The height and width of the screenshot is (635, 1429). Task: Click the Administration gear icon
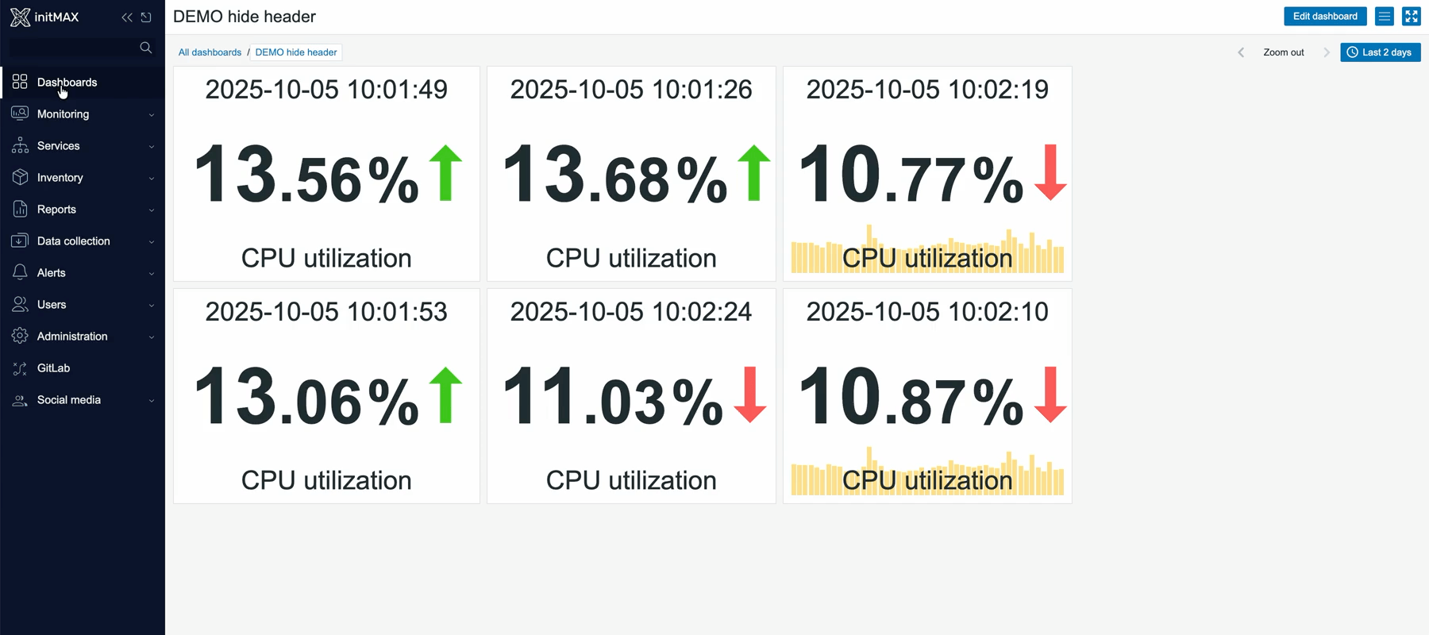click(x=20, y=337)
